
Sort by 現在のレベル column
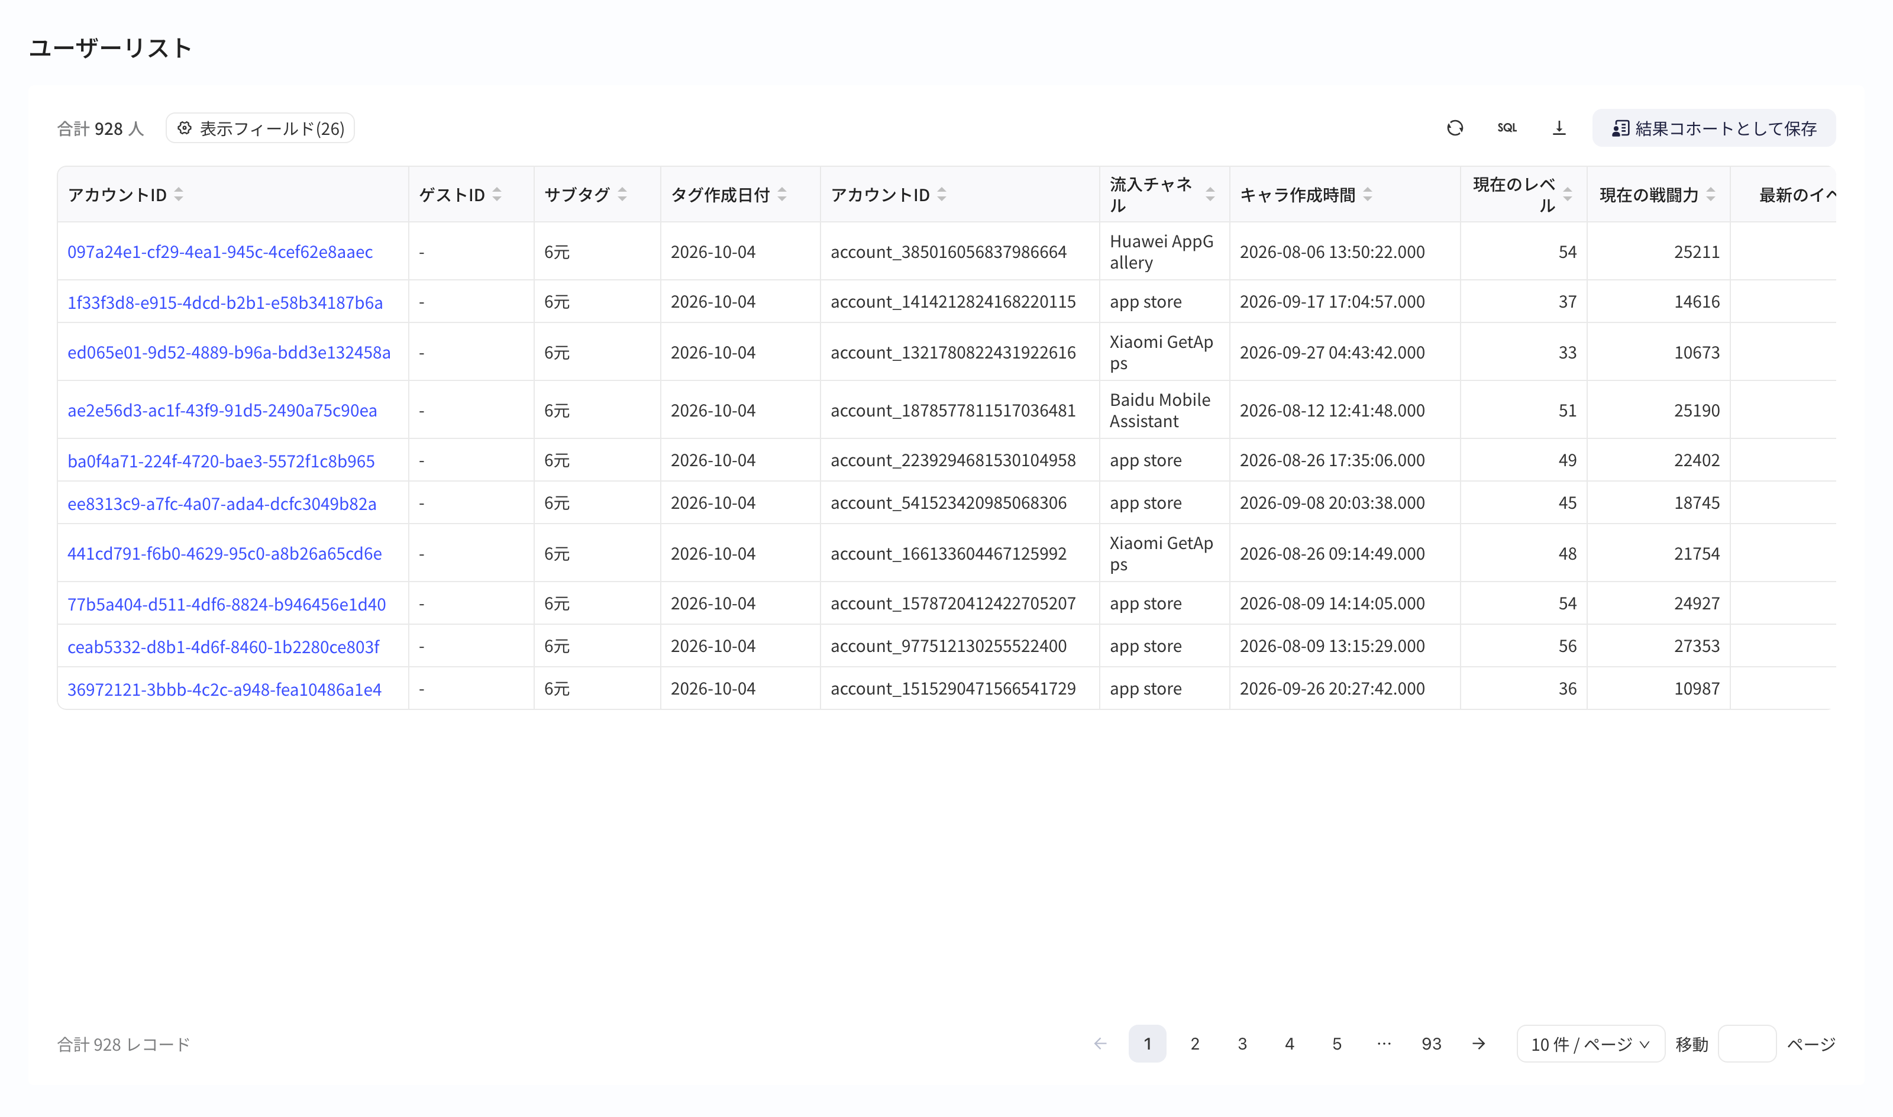1567,194
